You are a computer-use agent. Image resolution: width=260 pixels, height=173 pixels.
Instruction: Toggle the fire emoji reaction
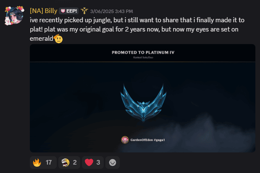[x=43, y=163]
